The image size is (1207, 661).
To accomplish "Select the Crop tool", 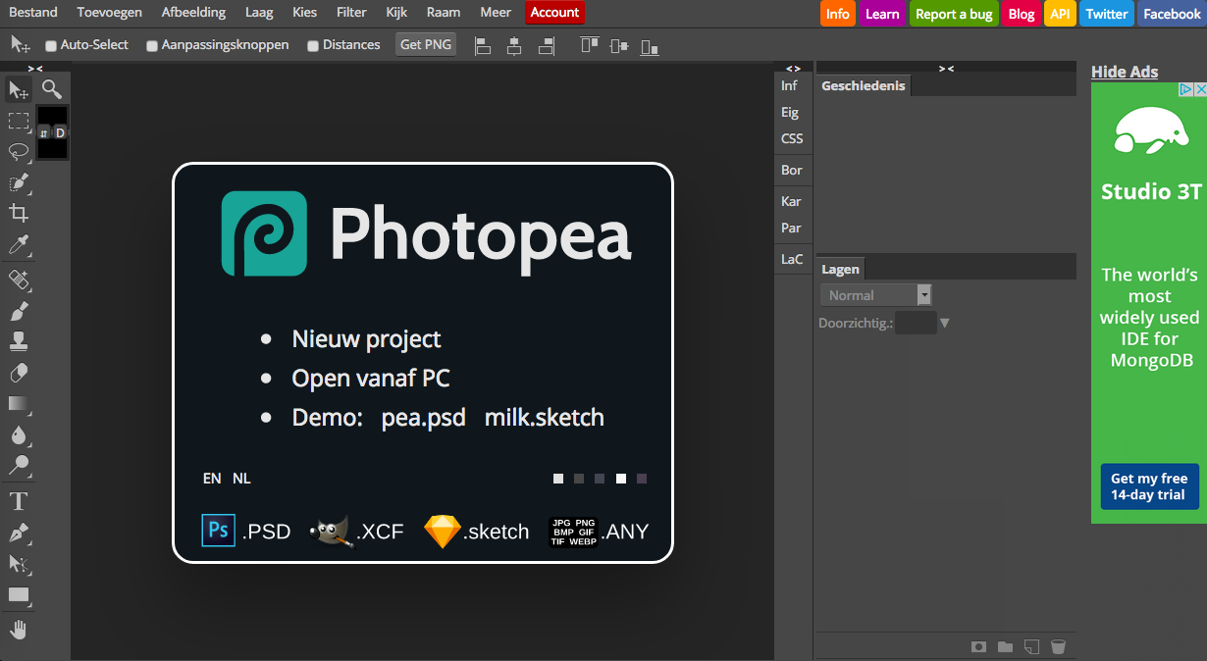I will [x=19, y=213].
